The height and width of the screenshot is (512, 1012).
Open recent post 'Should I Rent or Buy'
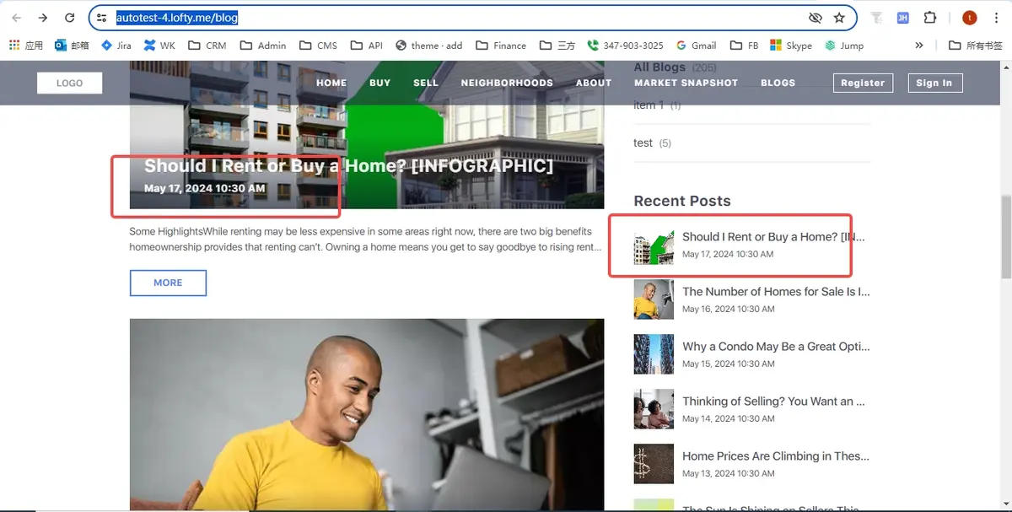[x=773, y=237]
